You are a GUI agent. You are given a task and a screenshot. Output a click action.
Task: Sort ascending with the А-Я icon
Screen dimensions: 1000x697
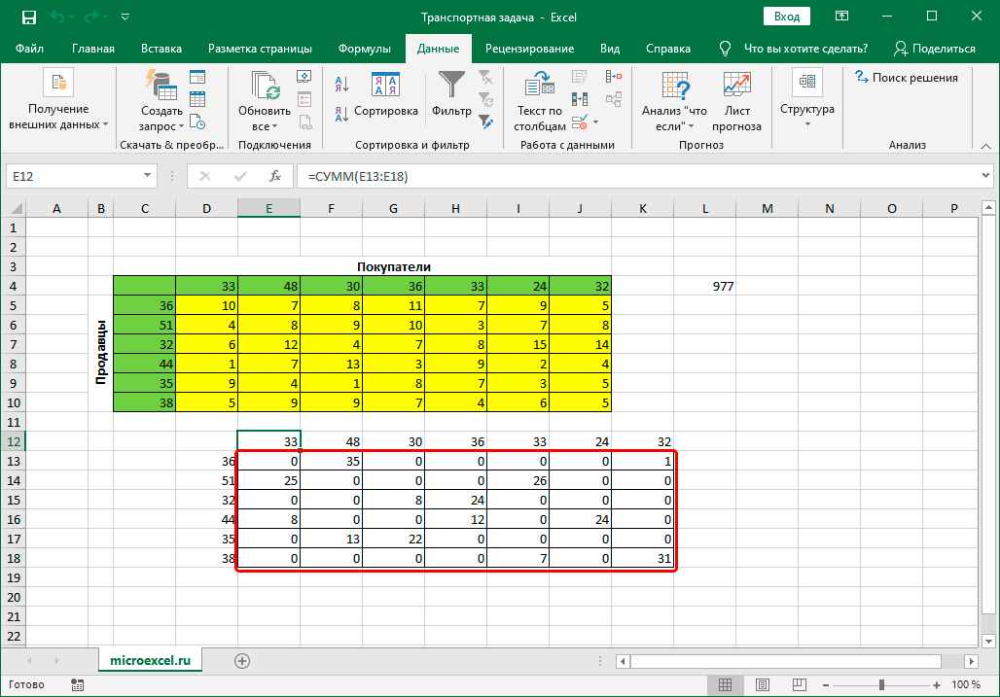(x=341, y=84)
